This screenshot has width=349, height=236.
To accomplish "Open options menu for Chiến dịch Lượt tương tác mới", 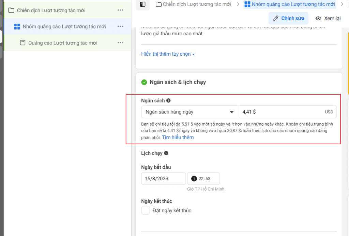I will pos(120,10).
